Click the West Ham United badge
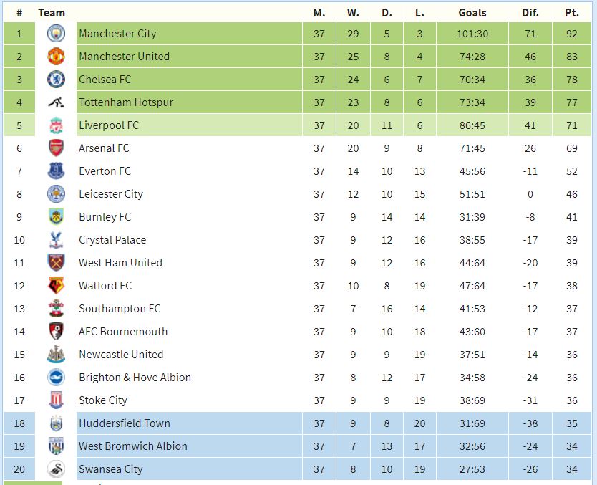Screen dimensions: 597x485 (56, 263)
